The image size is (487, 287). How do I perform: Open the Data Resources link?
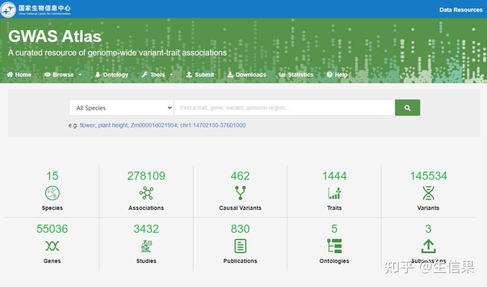(460, 10)
